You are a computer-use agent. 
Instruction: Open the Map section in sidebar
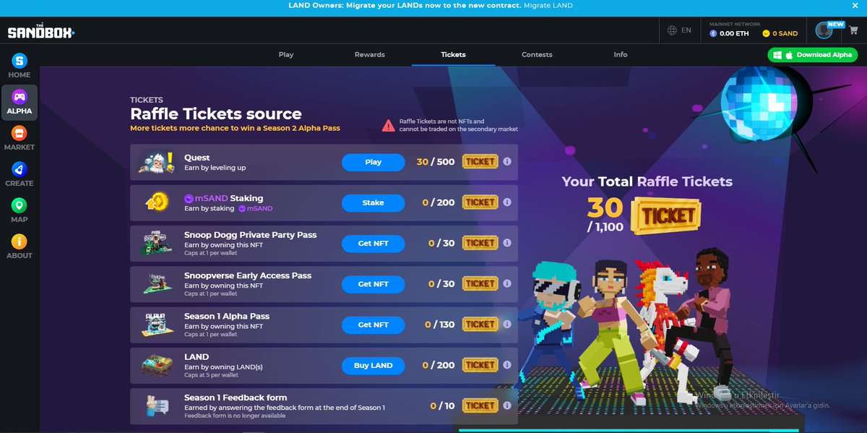[20, 210]
